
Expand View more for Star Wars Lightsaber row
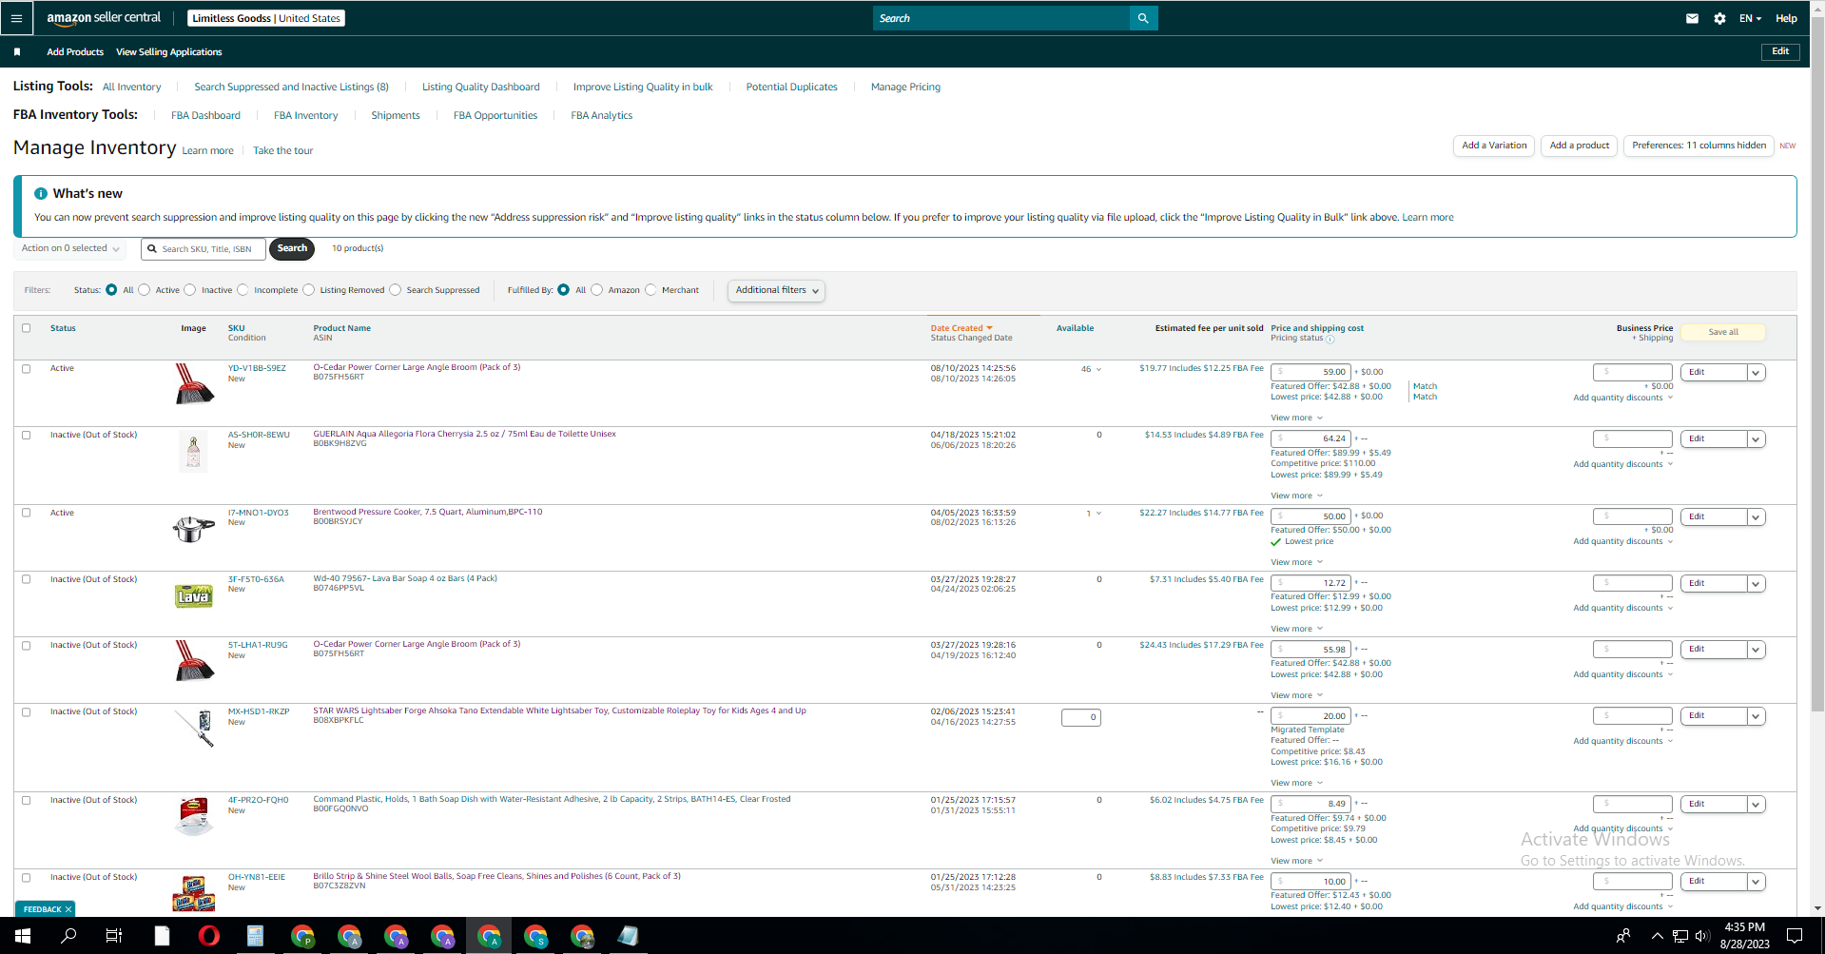(x=1296, y=783)
